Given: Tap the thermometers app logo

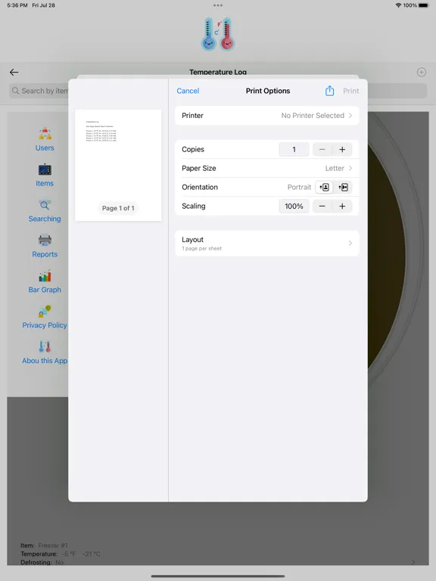Looking at the screenshot, I should click(218, 34).
